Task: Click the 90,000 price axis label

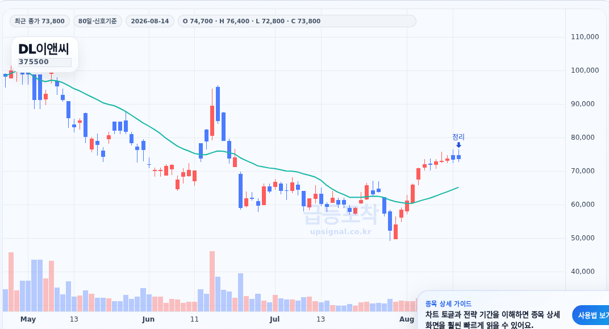Action: pyautogui.click(x=583, y=104)
